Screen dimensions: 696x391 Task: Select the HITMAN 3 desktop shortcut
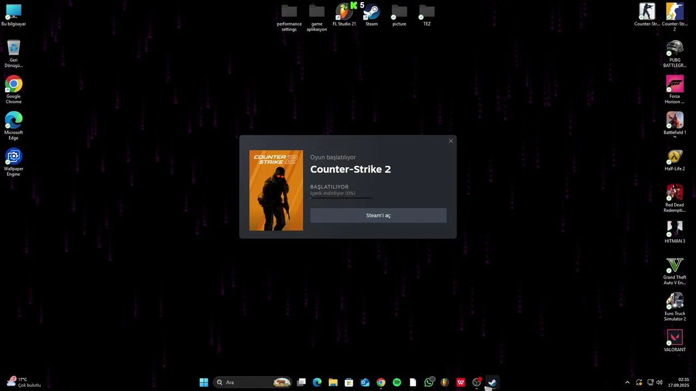[675, 232]
